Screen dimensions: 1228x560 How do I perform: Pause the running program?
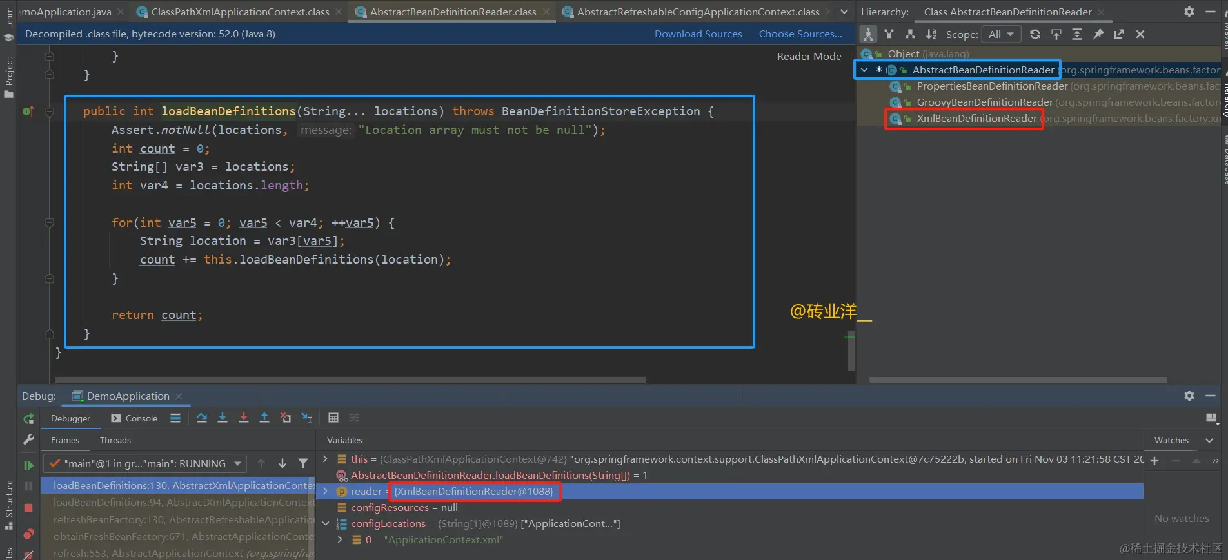28,487
